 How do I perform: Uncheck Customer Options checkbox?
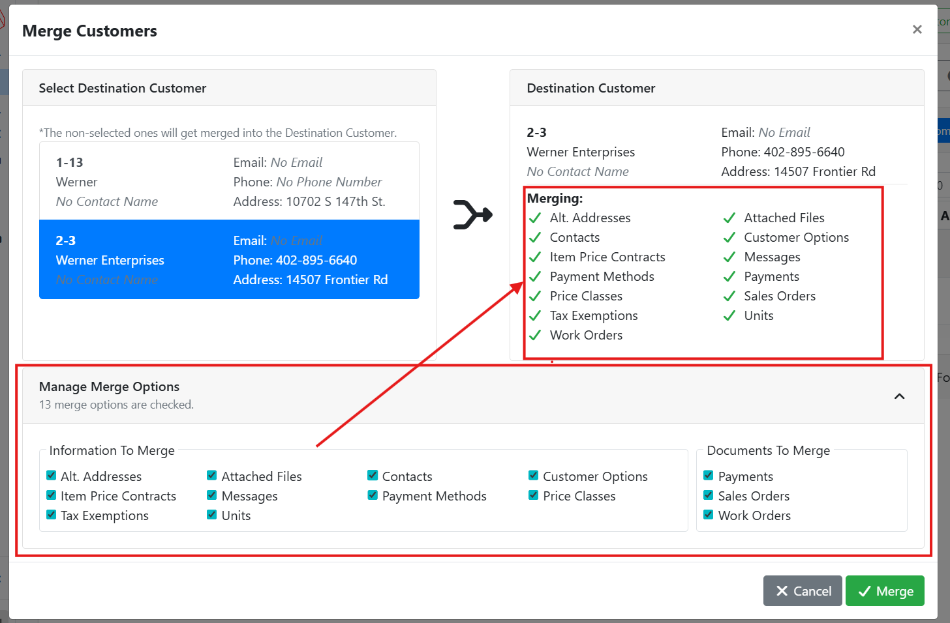tap(533, 476)
